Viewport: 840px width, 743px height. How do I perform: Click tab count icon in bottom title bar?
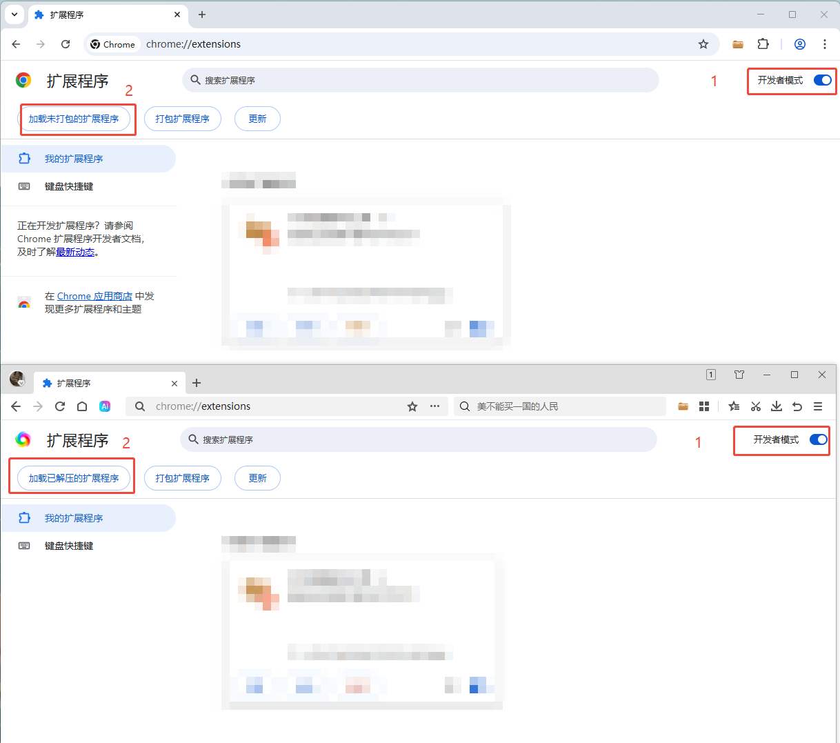(711, 375)
